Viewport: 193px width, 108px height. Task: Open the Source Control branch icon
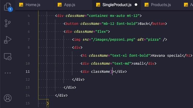tap(8, 23)
